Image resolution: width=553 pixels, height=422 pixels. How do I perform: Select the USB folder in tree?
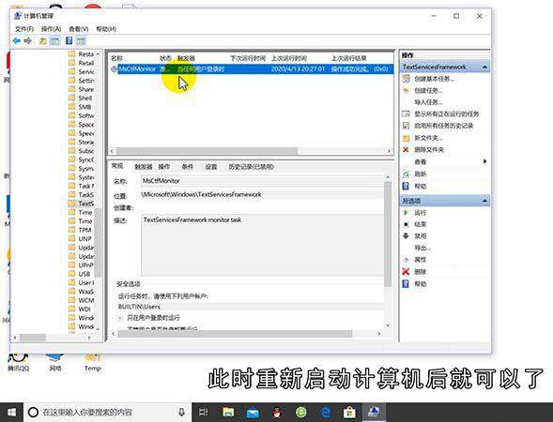[80, 274]
